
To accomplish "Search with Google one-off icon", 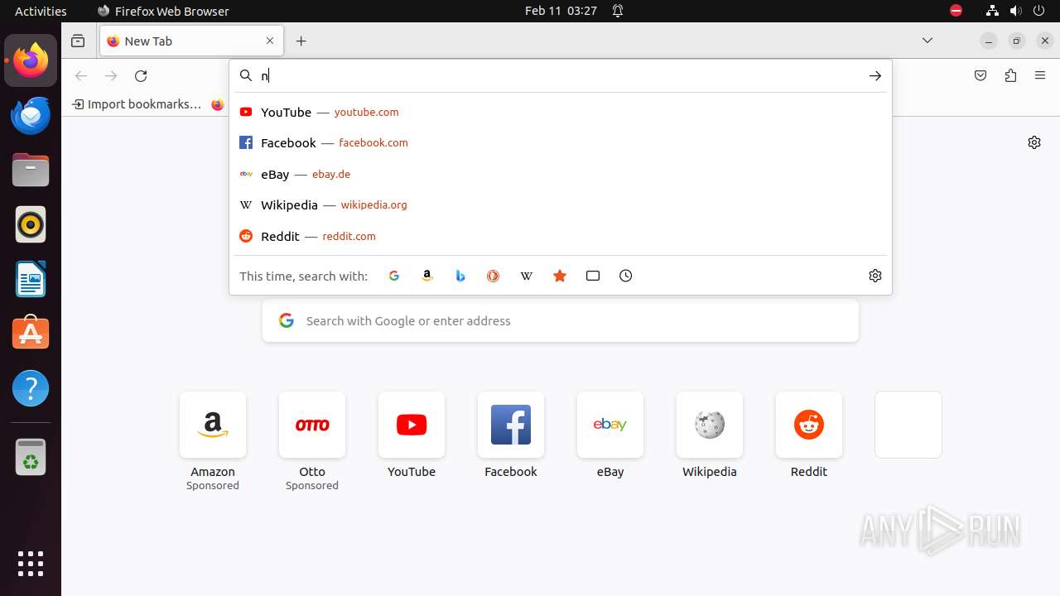I will click(394, 276).
